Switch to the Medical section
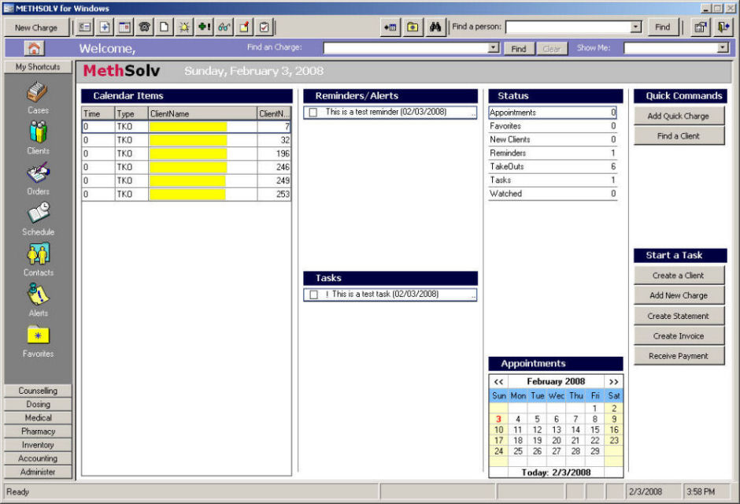This screenshot has height=504, width=740. (x=38, y=417)
